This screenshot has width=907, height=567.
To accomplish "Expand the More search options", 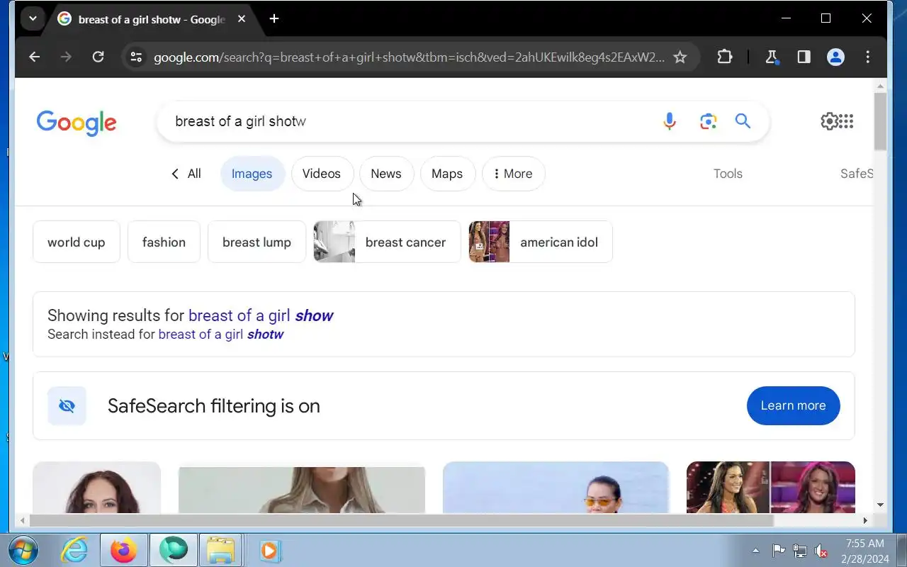I will pos(513,174).
